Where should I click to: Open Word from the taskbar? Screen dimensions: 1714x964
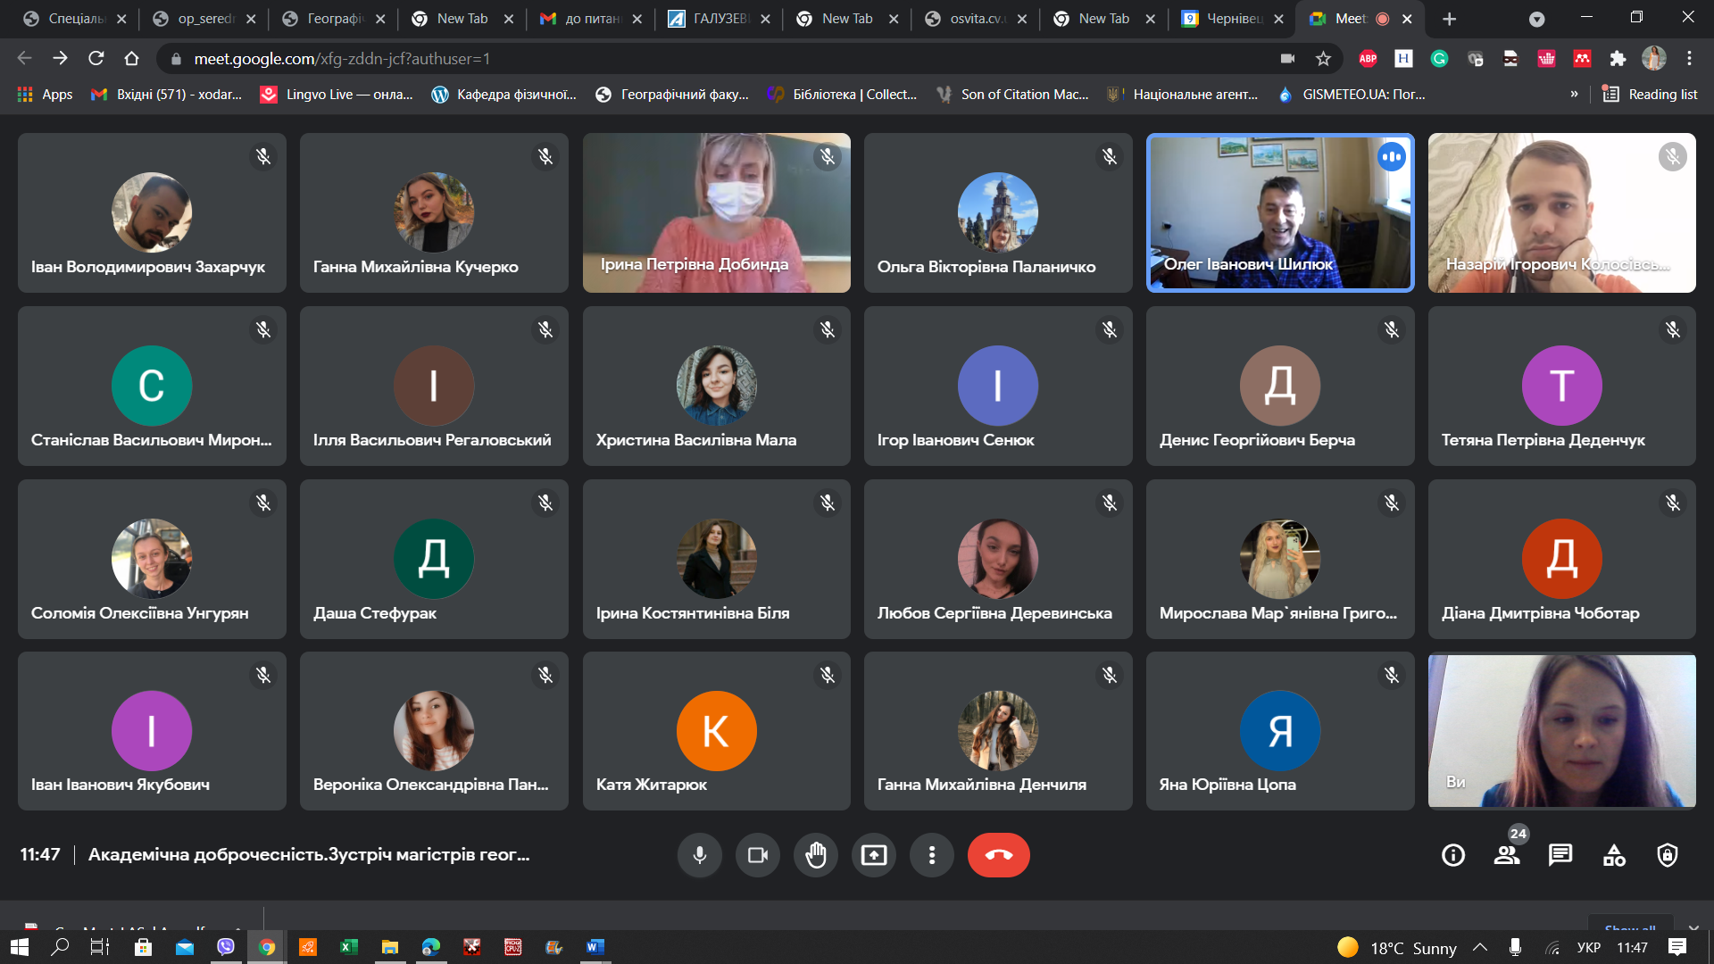pos(595,947)
